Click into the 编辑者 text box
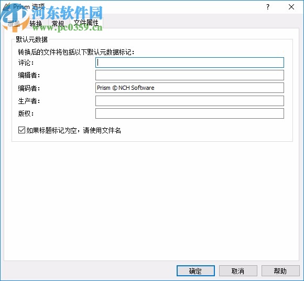This screenshot has height=281, width=304. click(x=190, y=75)
